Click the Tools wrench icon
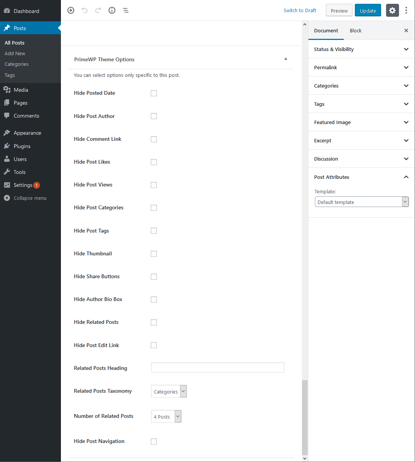This screenshot has height=462, width=415. 7,172
